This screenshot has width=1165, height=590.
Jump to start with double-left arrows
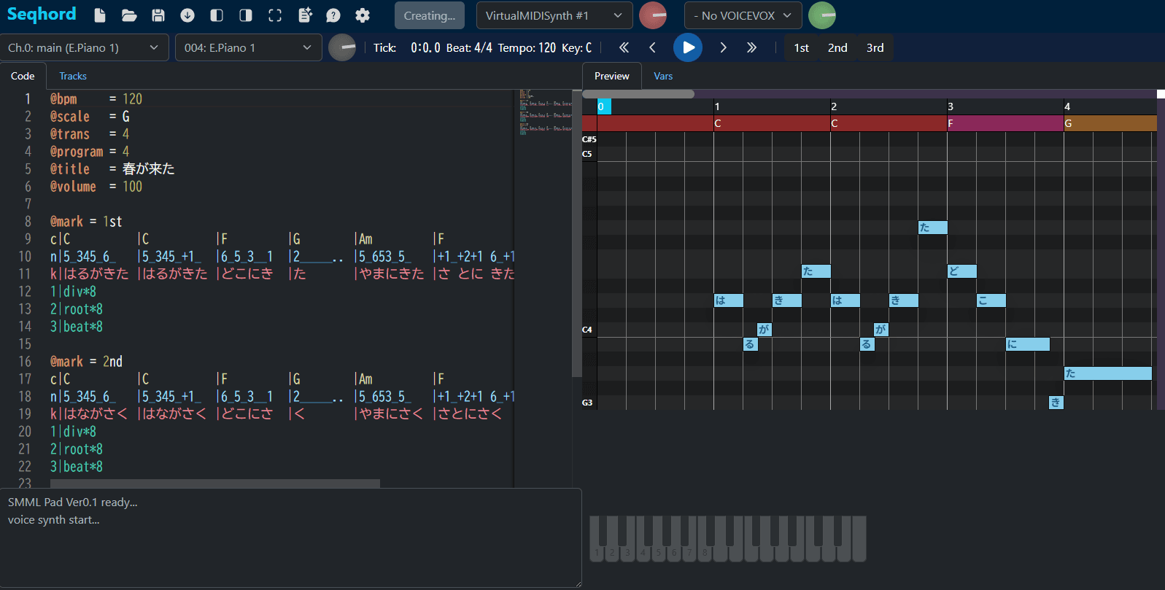(624, 47)
